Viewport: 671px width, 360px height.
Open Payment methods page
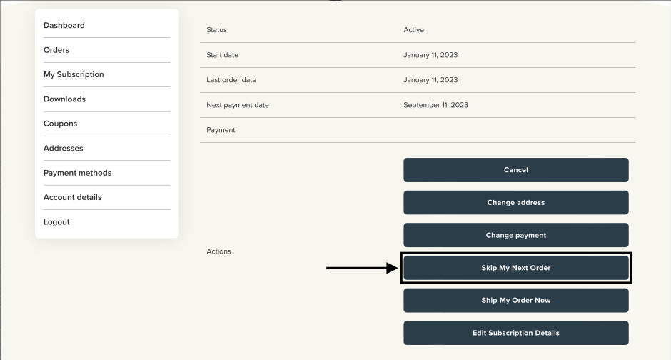[77, 173]
